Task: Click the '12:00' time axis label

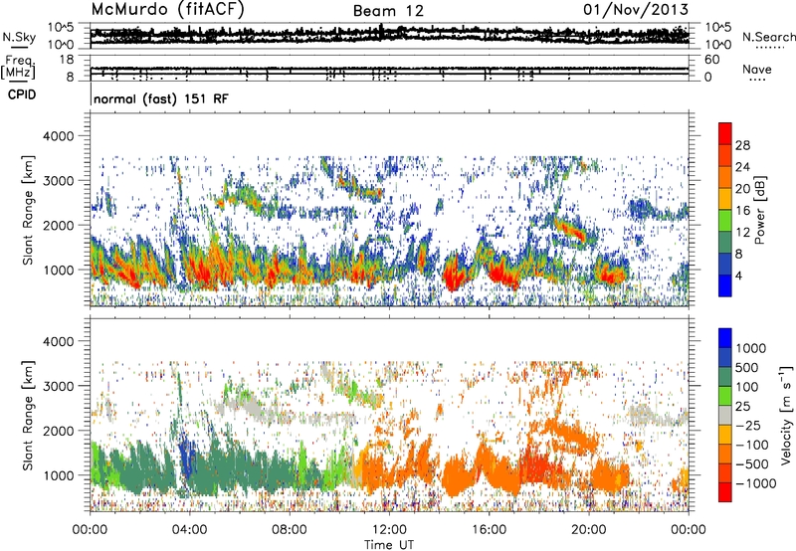Action: (389, 530)
